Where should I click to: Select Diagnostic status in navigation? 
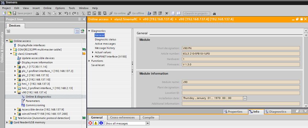point(106,39)
